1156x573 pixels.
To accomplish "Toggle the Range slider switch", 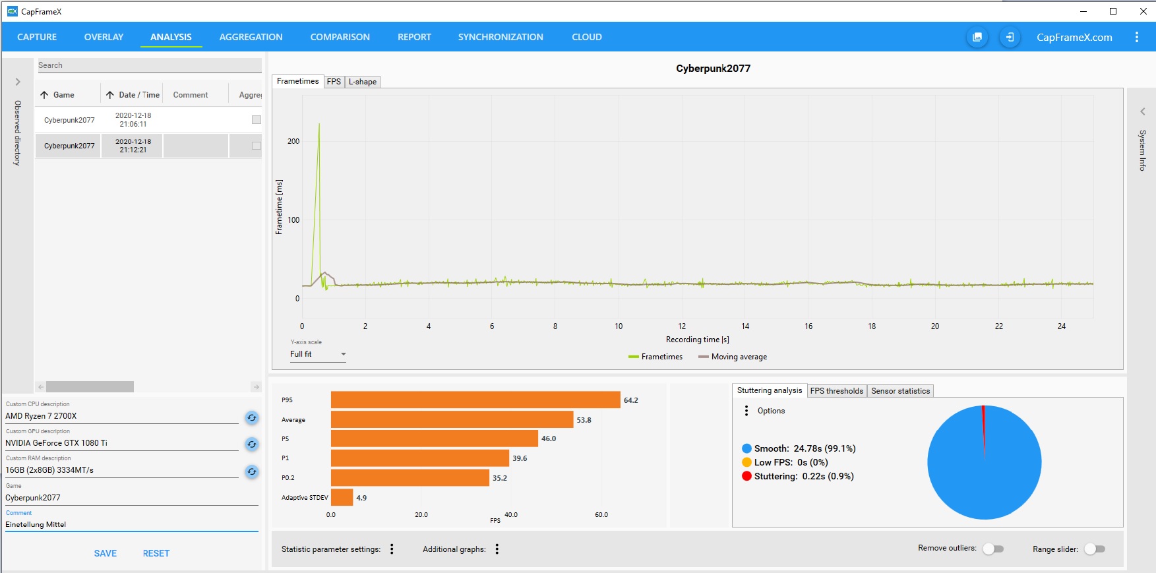I will click(1095, 549).
